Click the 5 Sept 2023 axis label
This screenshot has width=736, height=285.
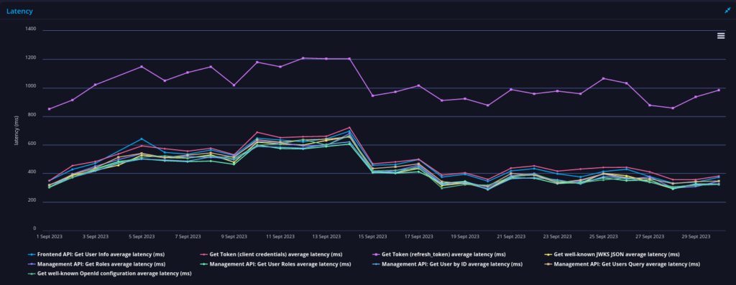click(142, 237)
